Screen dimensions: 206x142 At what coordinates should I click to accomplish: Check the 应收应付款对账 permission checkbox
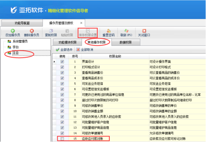pyautogui.click(x=62, y=139)
